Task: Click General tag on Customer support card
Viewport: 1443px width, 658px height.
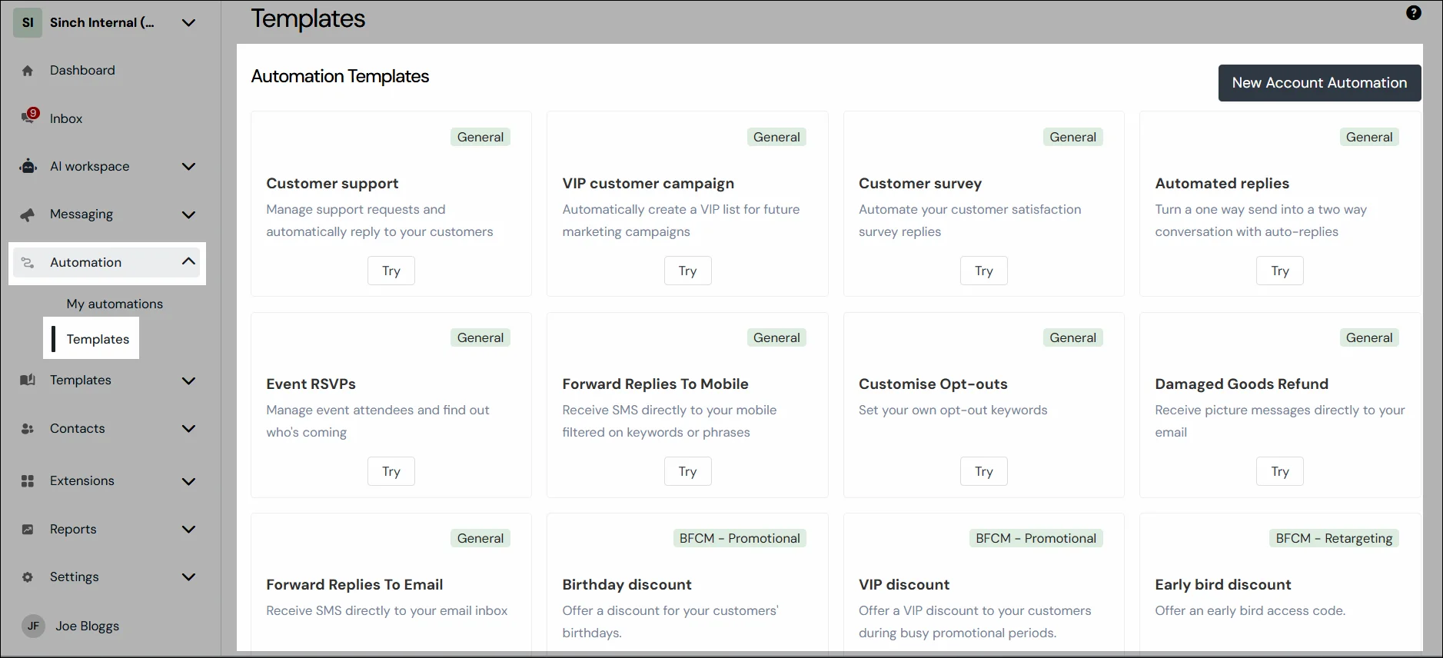Action: [x=480, y=138]
